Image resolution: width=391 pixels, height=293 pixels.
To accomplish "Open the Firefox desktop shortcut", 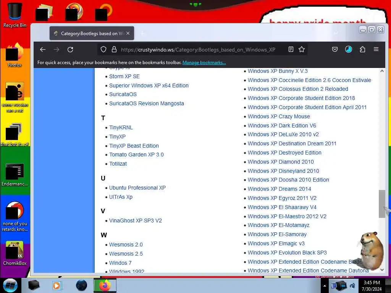I will pyautogui.click(x=15, y=55).
